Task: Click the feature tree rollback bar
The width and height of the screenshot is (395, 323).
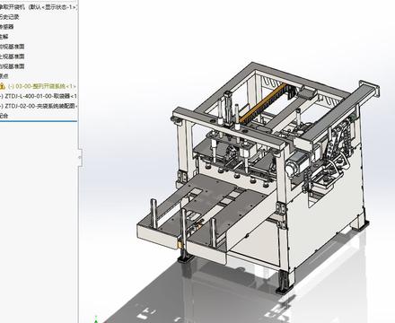Action: [39, 121]
